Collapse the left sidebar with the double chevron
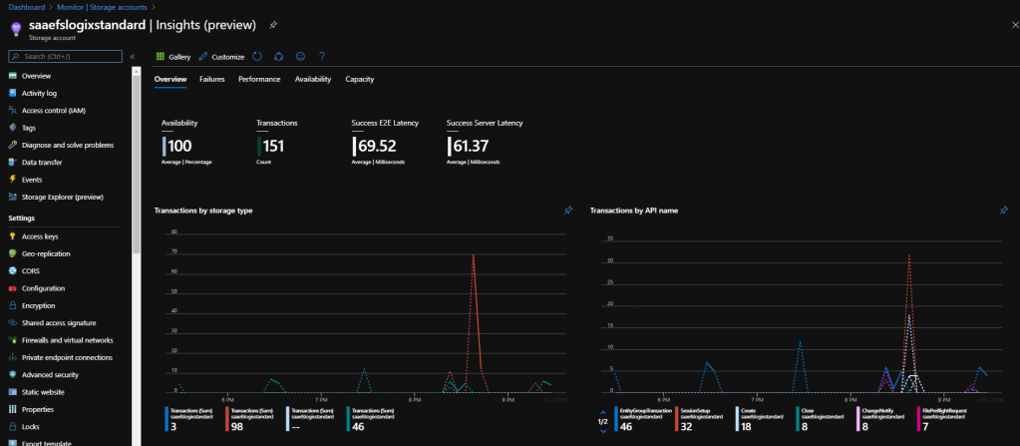 click(x=133, y=57)
